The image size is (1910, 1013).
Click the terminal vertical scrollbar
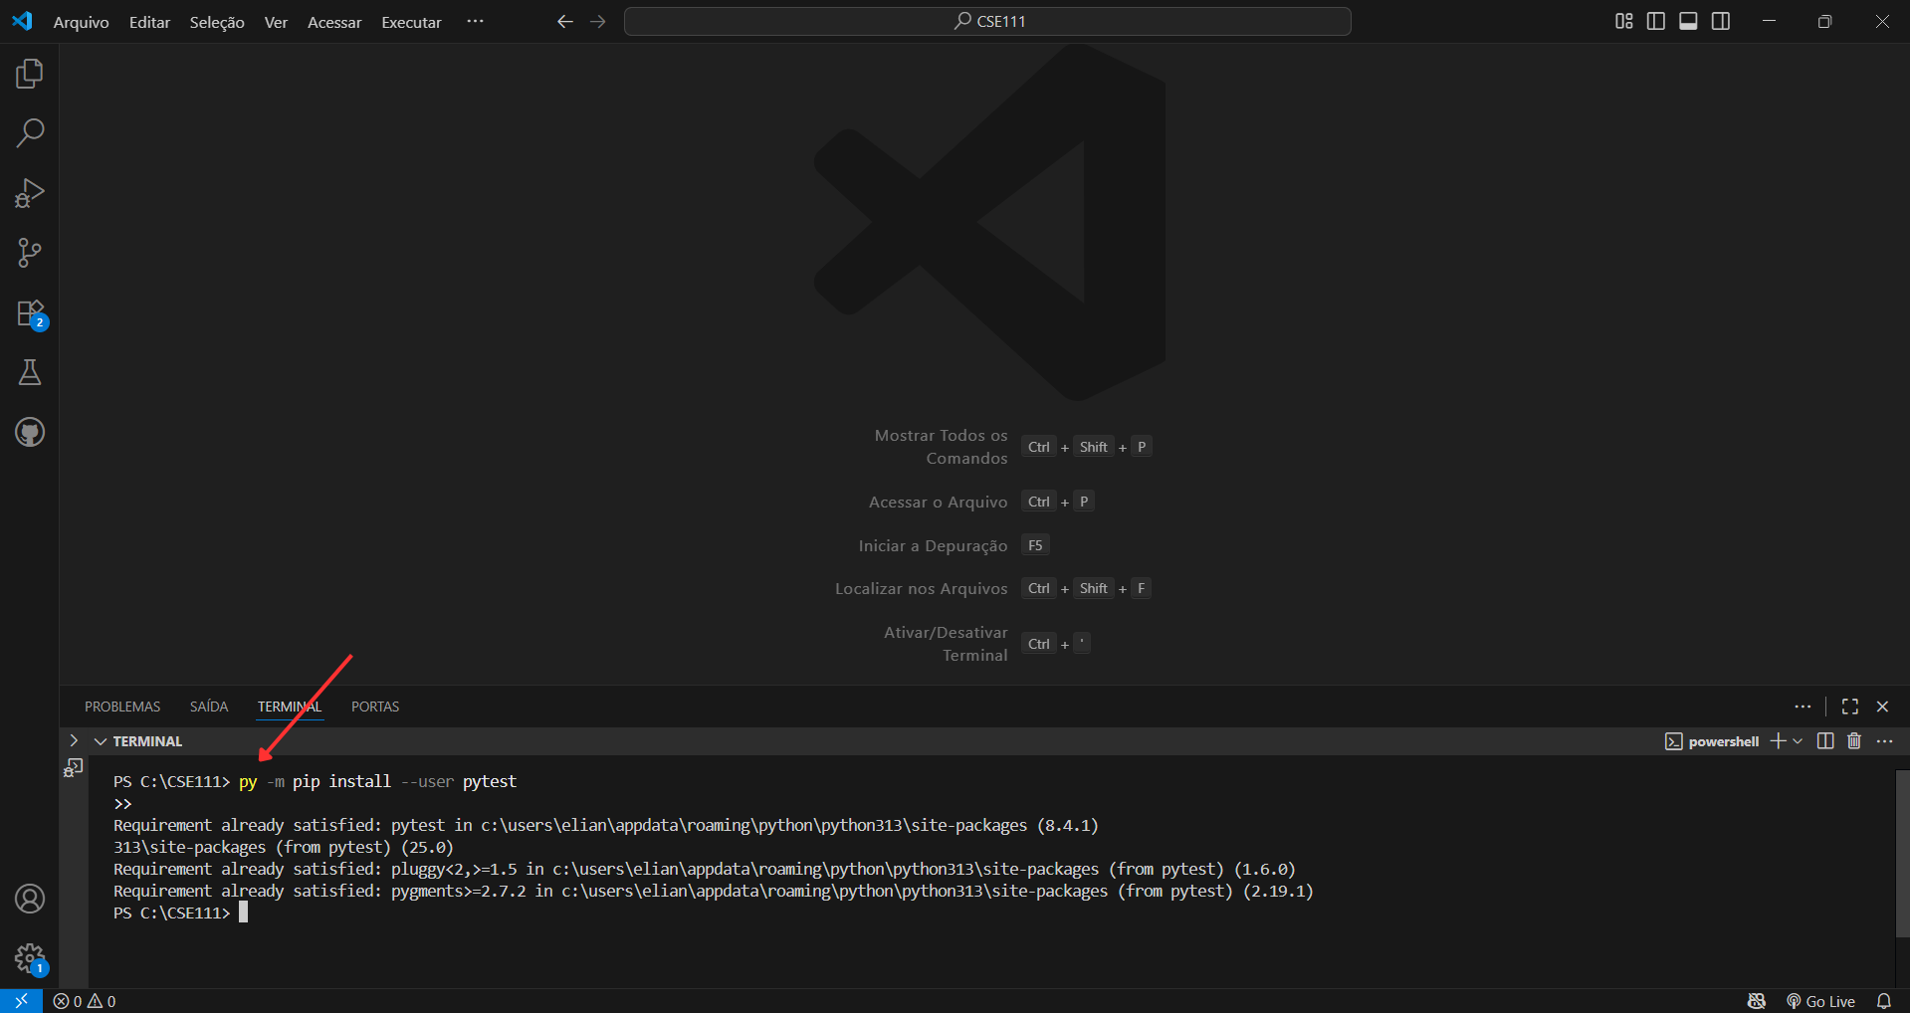[x=1902, y=854]
